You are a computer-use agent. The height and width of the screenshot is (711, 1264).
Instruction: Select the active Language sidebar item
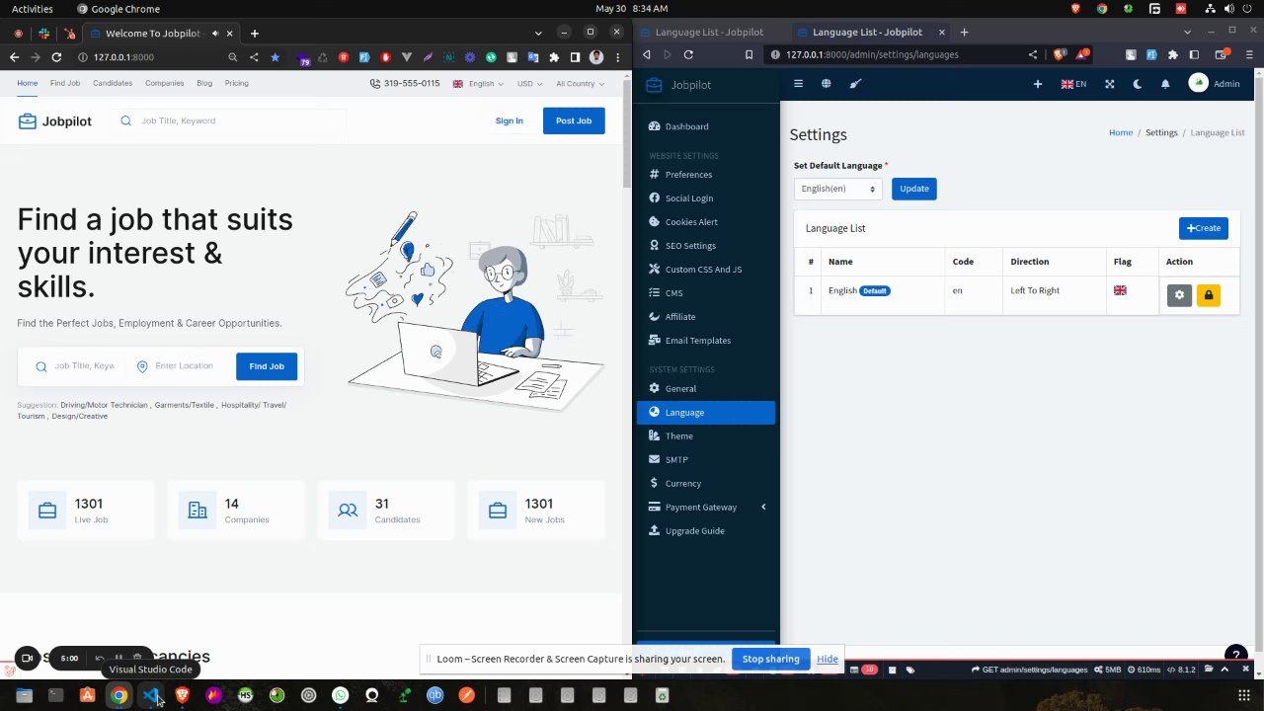706,413
